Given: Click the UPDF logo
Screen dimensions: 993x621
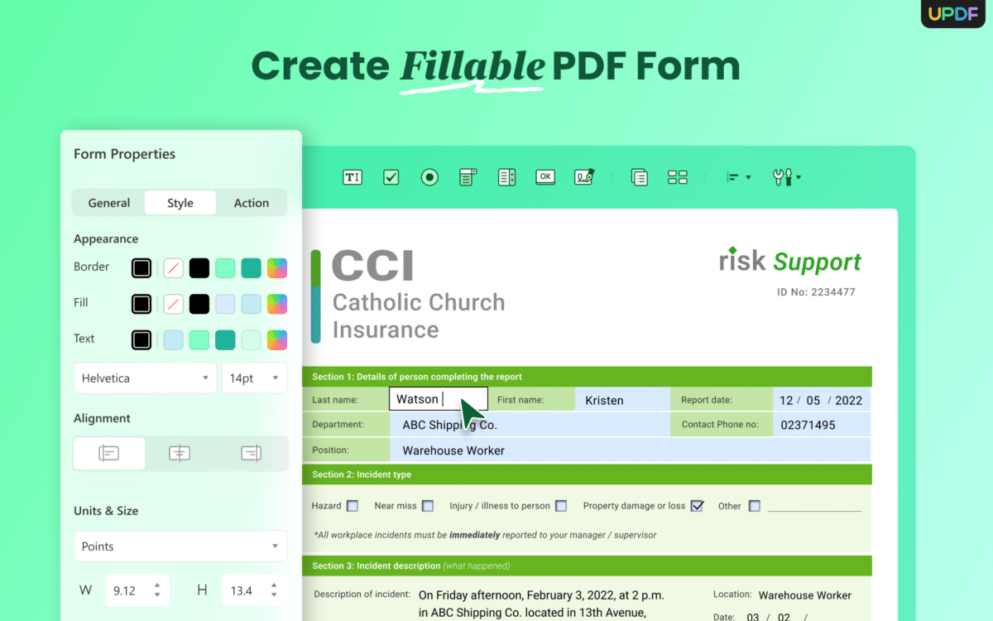Looking at the screenshot, I should coord(952,14).
